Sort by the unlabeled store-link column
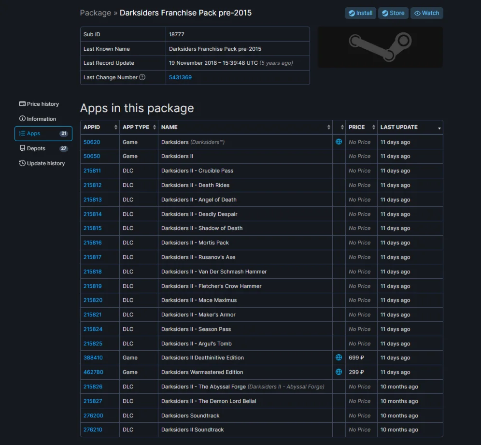This screenshot has width=481, height=445. pyautogui.click(x=339, y=127)
